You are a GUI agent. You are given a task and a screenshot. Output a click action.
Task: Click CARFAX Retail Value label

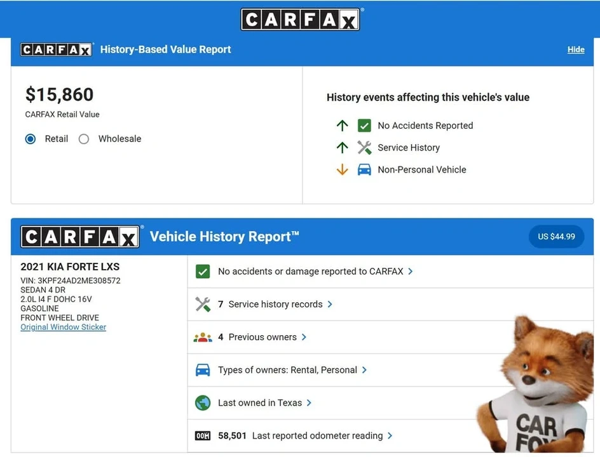coord(62,114)
